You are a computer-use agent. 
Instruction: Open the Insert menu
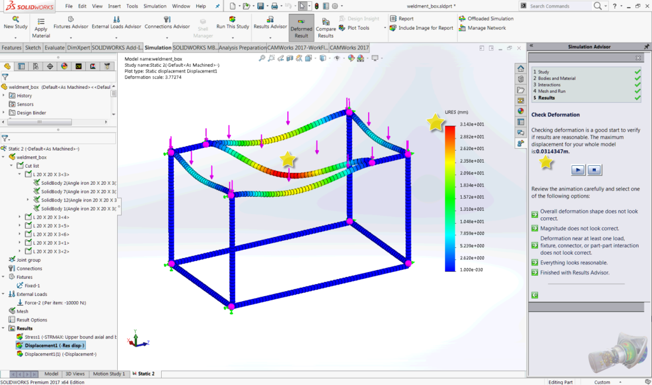coord(115,6)
